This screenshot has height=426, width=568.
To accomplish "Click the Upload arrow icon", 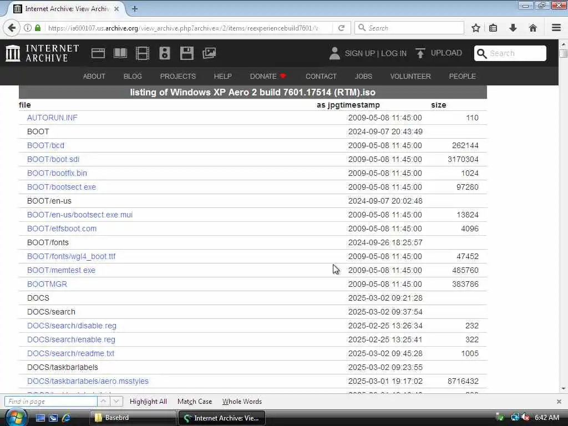I will click(420, 53).
